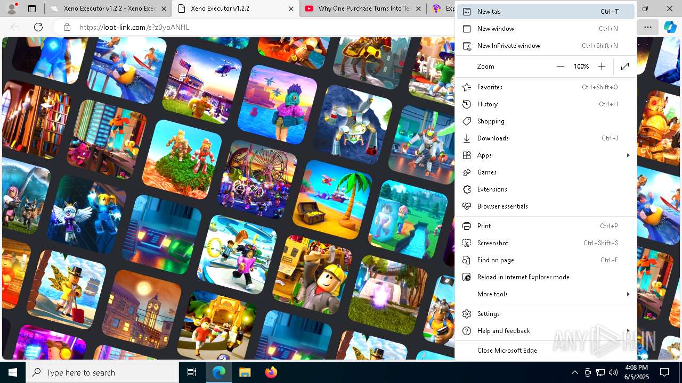Click the Favorites star icon
This screenshot has width=682, height=383.
[467, 87]
